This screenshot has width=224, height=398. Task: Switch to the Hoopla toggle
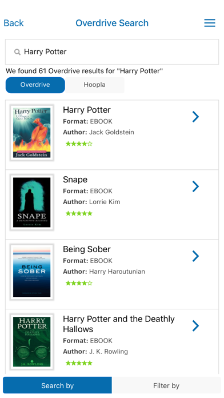tap(95, 85)
